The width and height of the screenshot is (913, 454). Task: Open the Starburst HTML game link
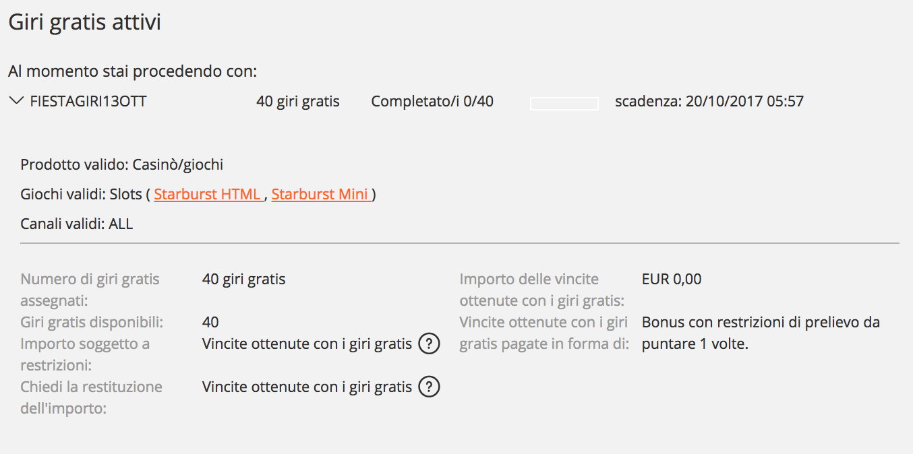coord(208,194)
